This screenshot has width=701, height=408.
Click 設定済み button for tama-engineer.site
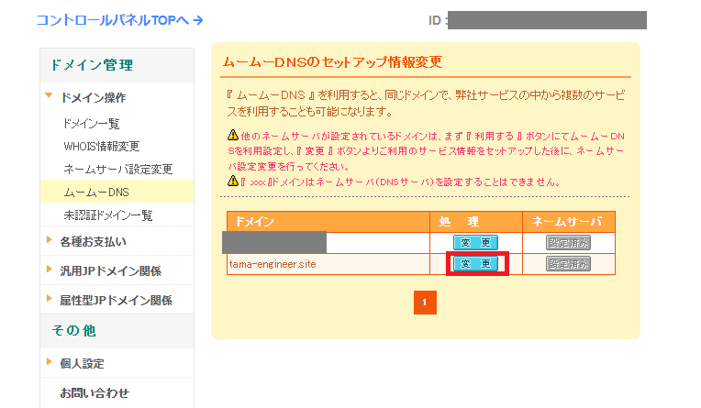click(x=568, y=264)
